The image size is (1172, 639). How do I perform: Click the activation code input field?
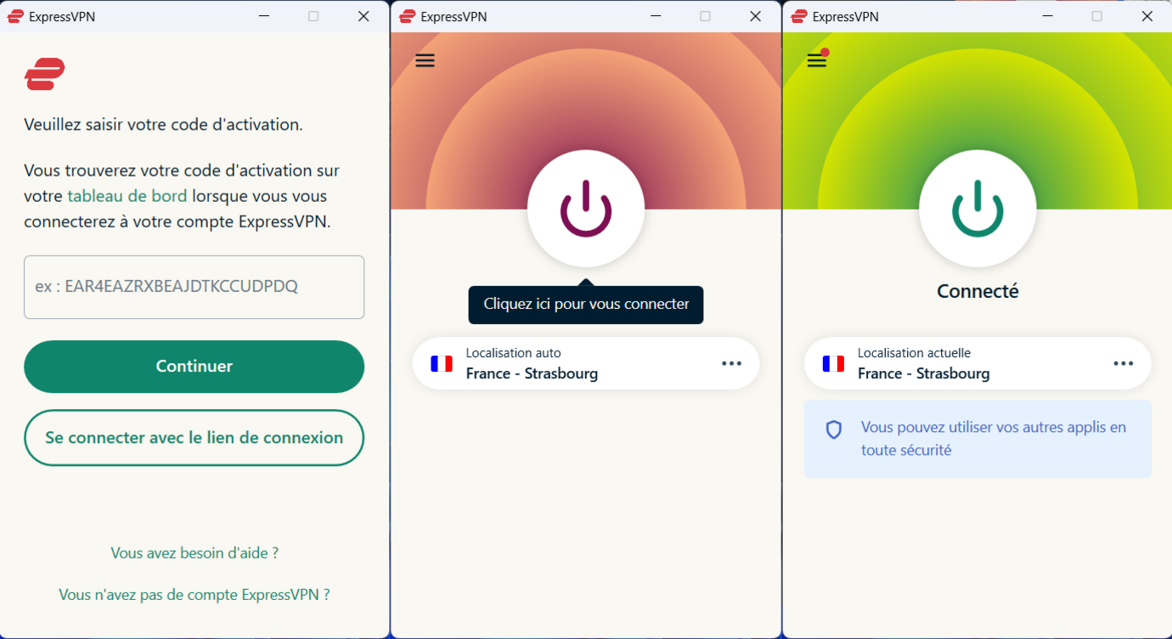click(x=194, y=287)
